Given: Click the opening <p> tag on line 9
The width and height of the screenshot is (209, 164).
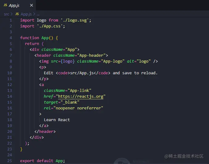Looking at the screenshot, I should (43, 67).
